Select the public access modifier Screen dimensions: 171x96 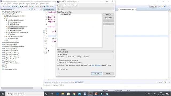[x=59, y=57]
